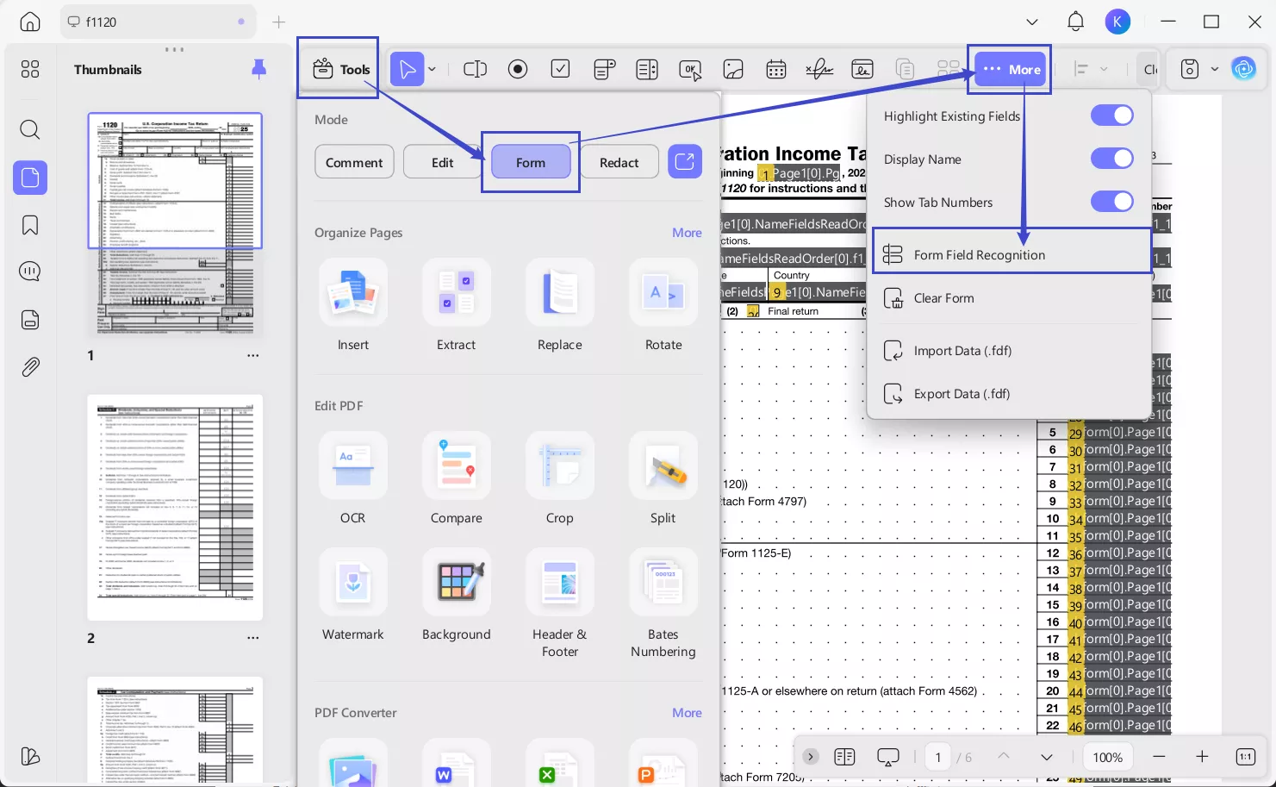Open the save options dropdown arrow
1276x787 pixels.
(x=1215, y=69)
